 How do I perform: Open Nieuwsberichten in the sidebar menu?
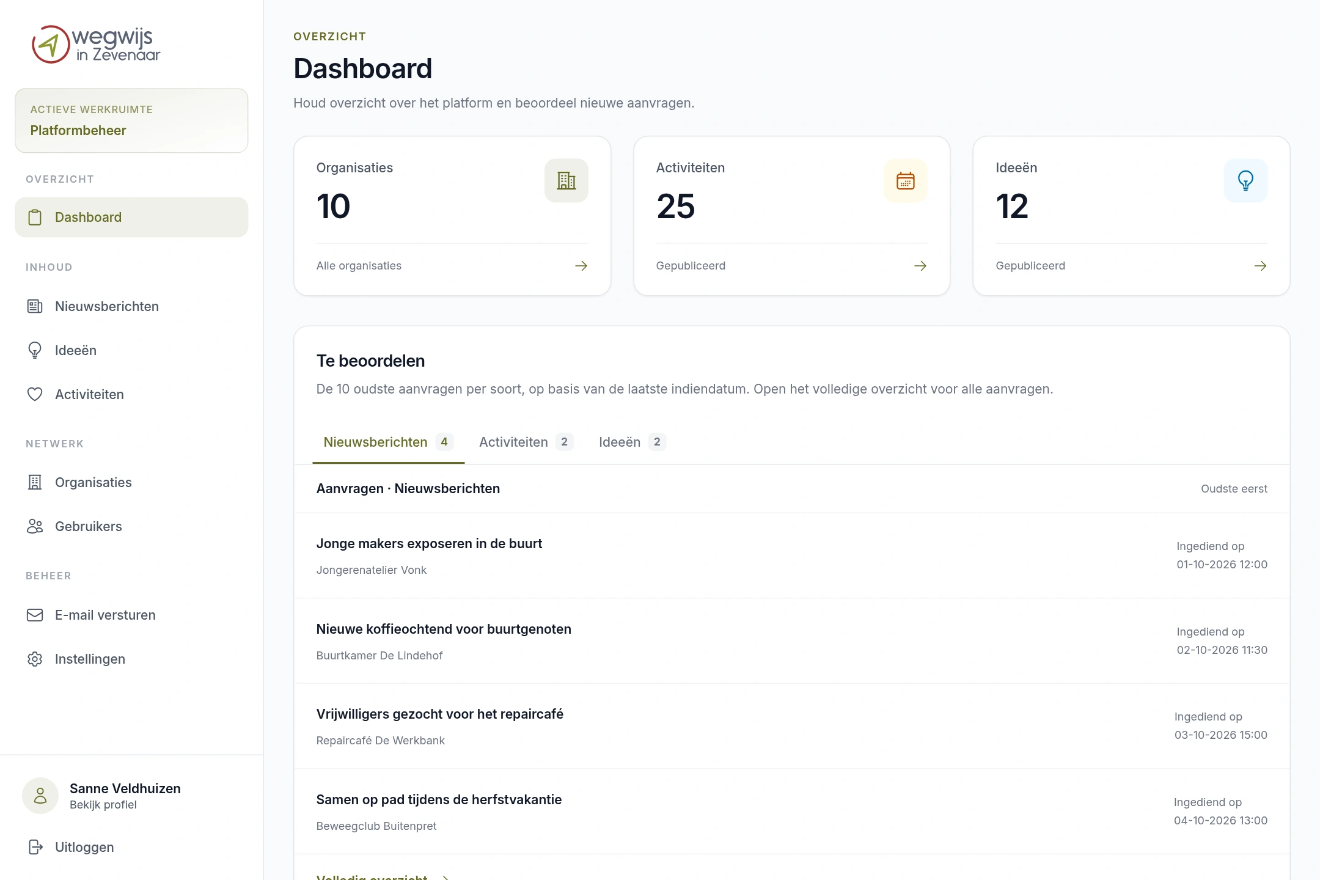(131, 306)
